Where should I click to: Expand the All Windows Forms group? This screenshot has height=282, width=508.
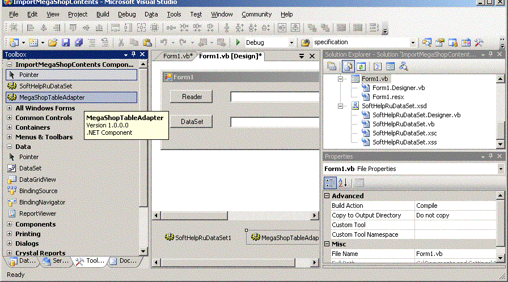[x=10, y=108]
